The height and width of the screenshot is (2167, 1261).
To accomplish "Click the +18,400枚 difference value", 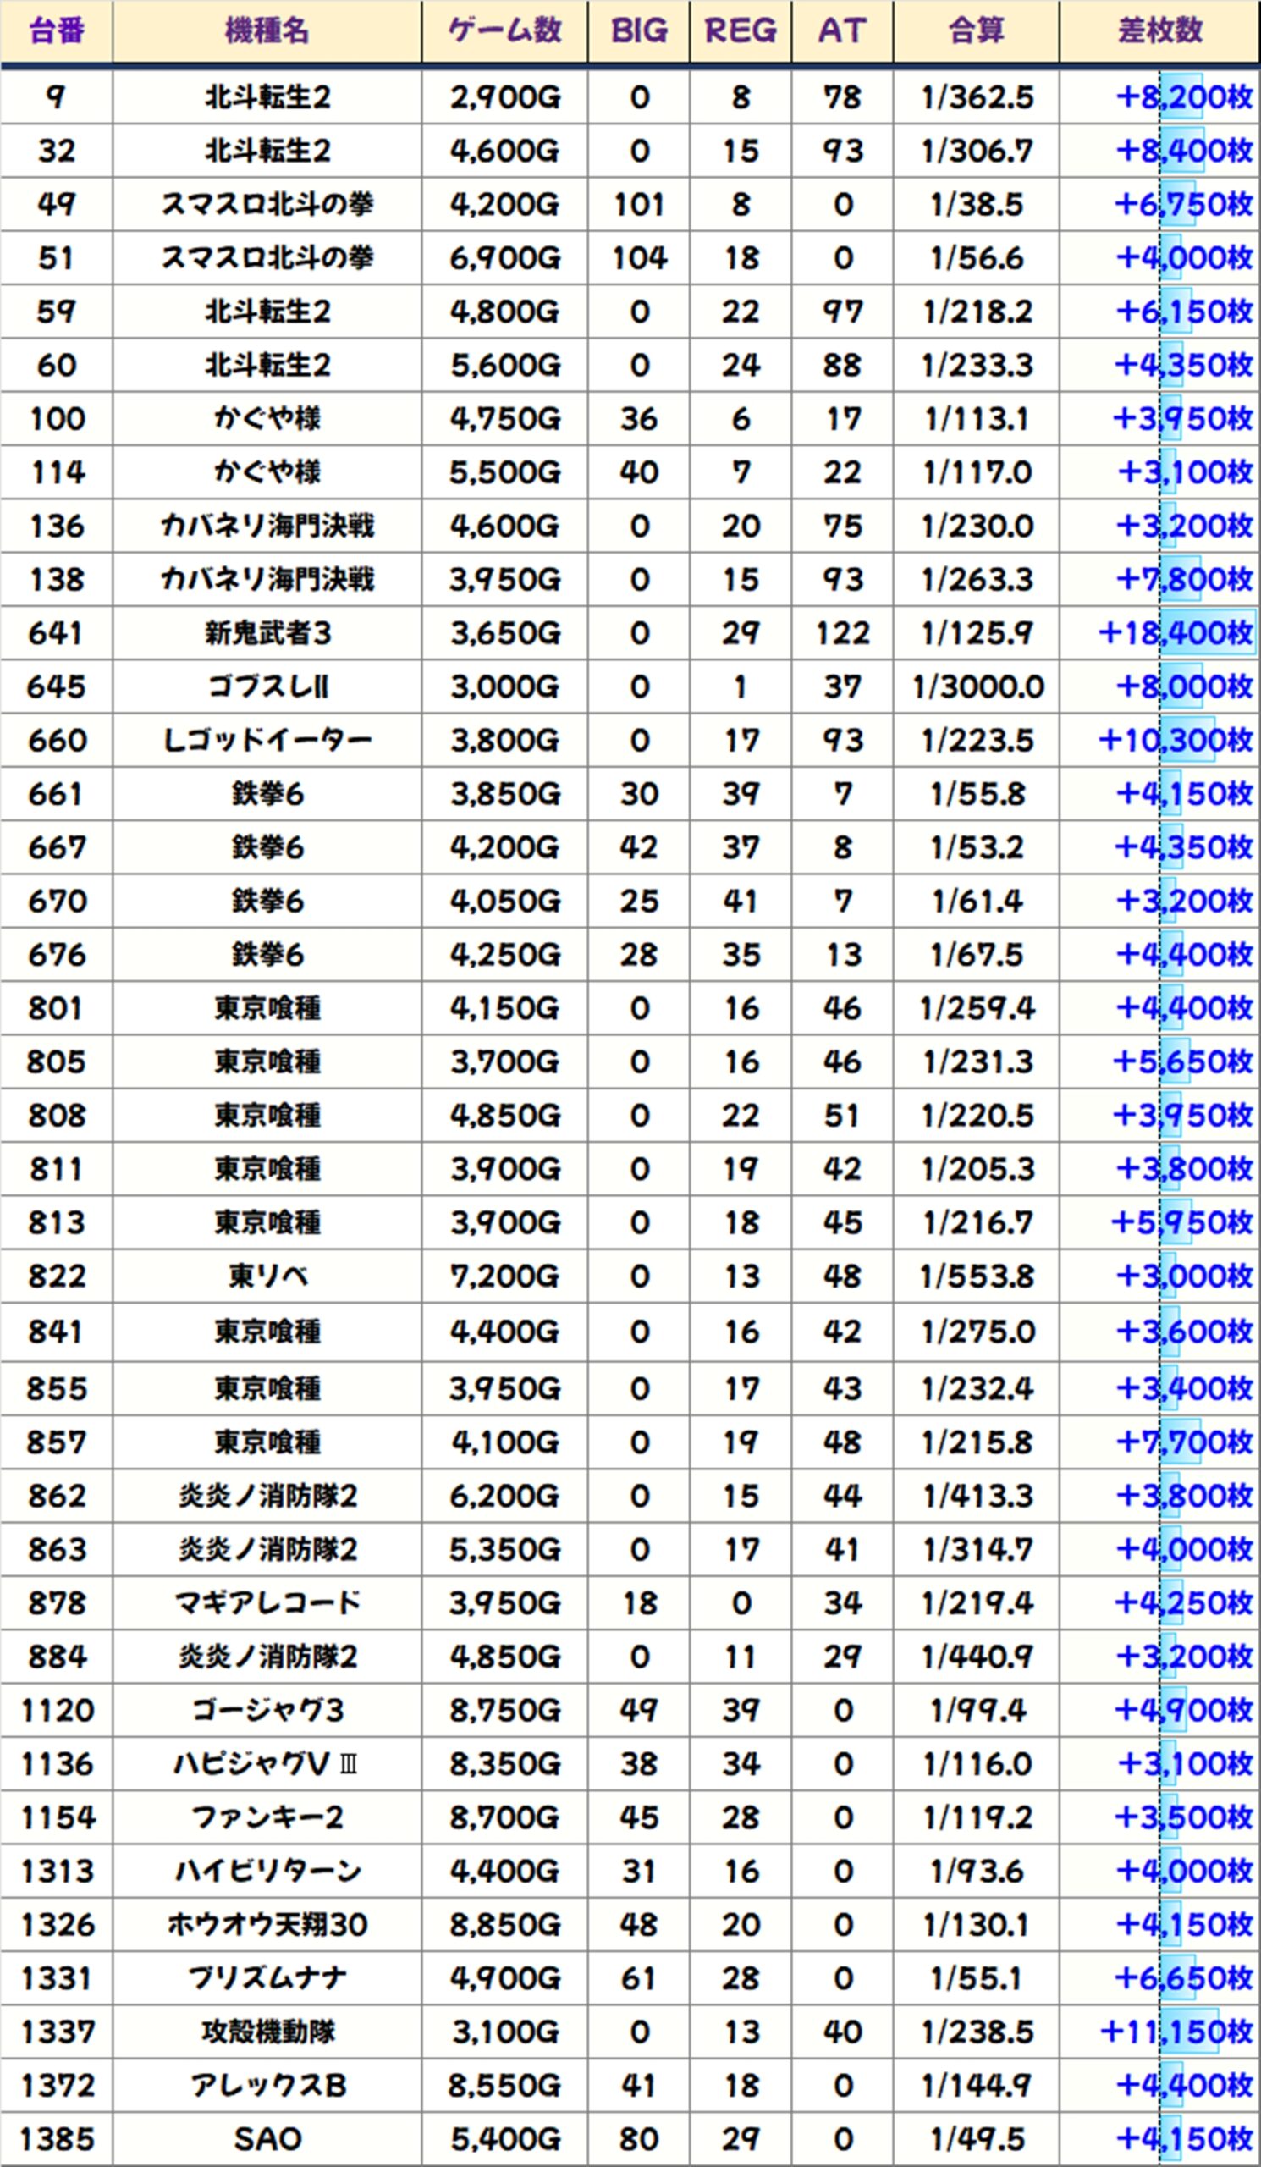I will click(x=1175, y=634).
